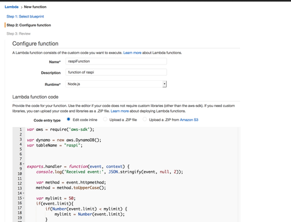This screenshot has height=222, width=291.
Task: Collapse the code fold at line 8
Action: point(24,164)
